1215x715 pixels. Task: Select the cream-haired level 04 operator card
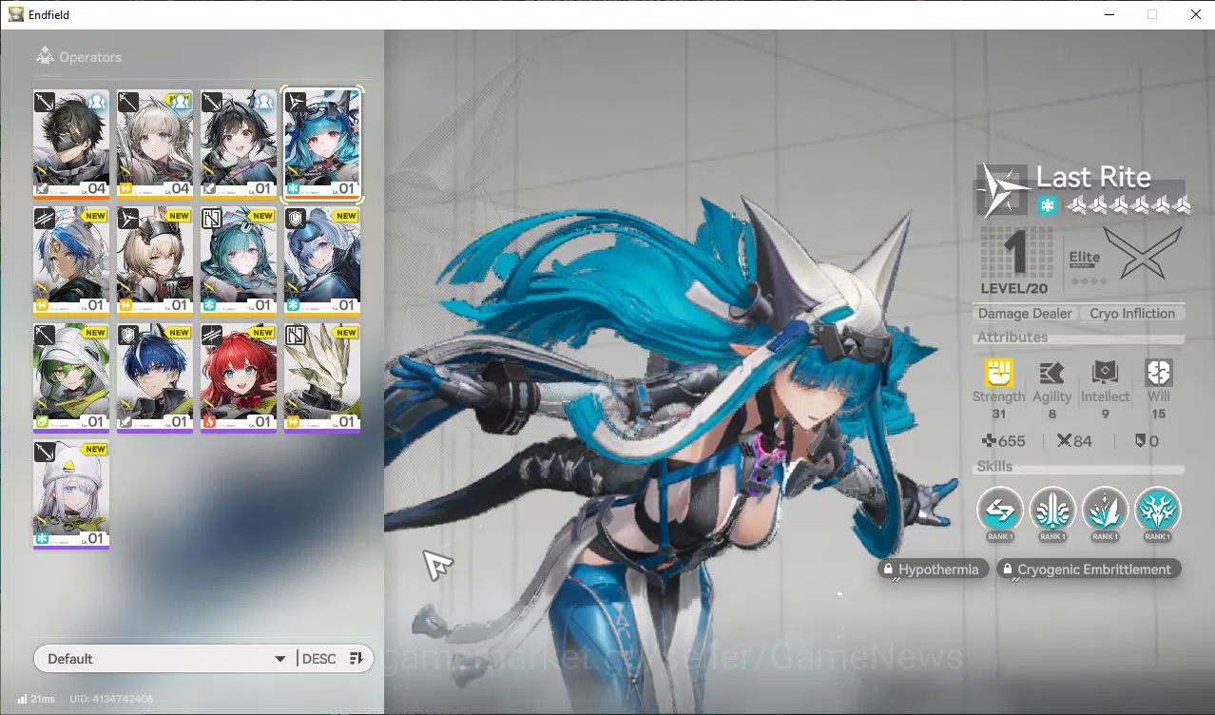(x=155, y=144)
